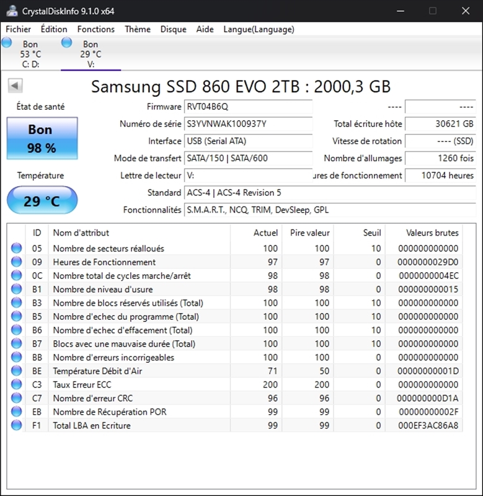Click the Bon 98 % health status button

(x=42, y=139)
